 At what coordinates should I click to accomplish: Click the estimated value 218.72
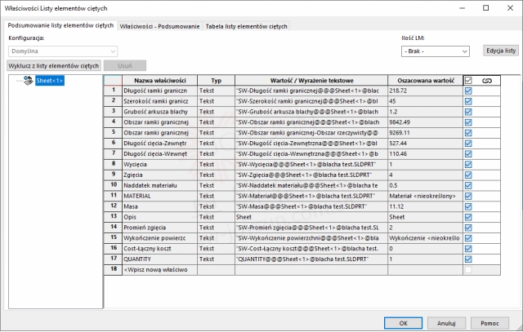click(425, 91)
